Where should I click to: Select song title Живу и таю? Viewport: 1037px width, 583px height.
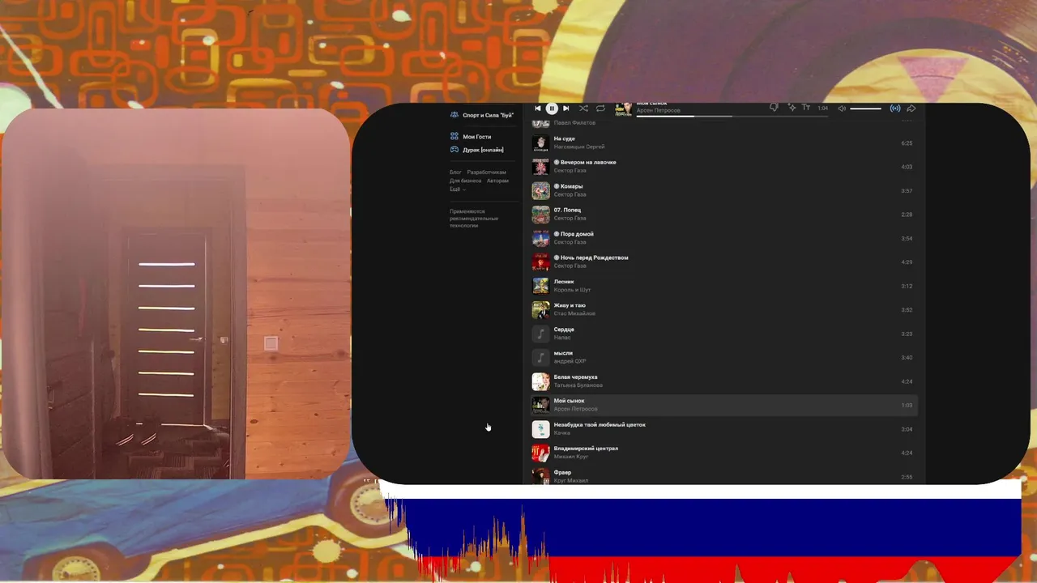click(x=570, y=305)
